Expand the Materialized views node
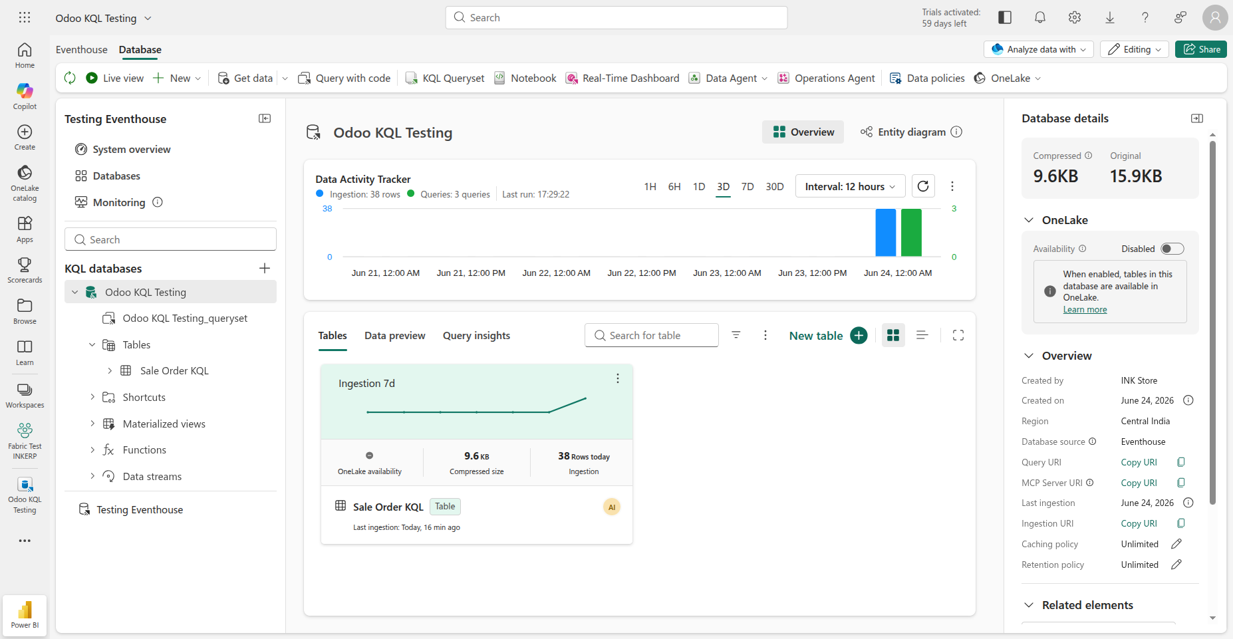The height and width of the screenshot is (639, 1233). pyautogui.click(x=92, y=424)
